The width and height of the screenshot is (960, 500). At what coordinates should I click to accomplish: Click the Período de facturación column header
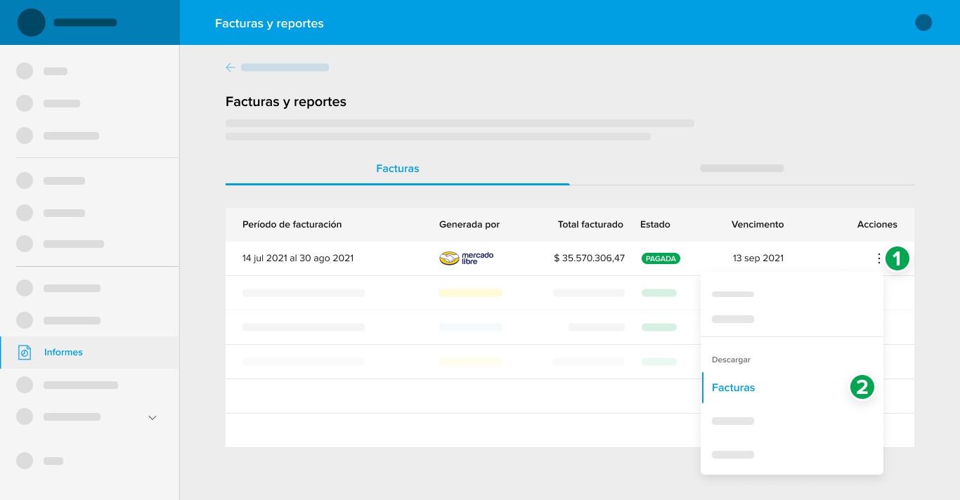(x=292, y=225)
